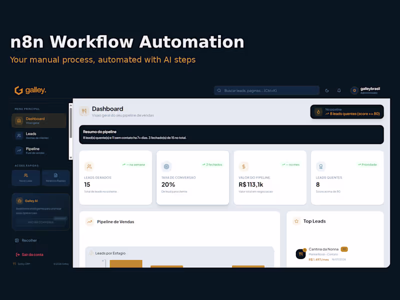Click the Leads por Estágio chart icon
Viewport: 400px width, 300px height.
click(91, 253)
